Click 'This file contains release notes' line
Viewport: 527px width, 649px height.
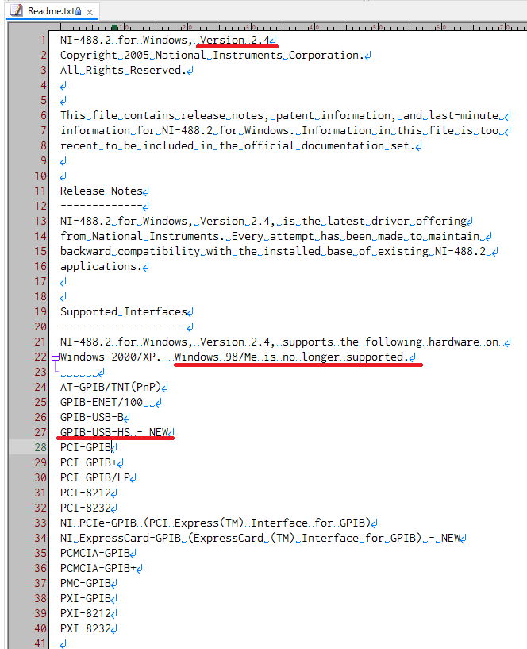click(282, 115)
